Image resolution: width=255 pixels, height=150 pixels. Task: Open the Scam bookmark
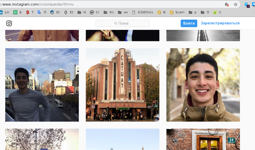[177, 12]
